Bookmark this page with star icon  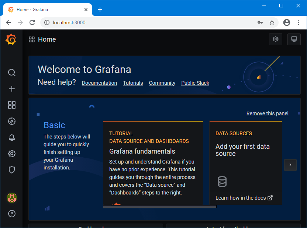(272, 22)
